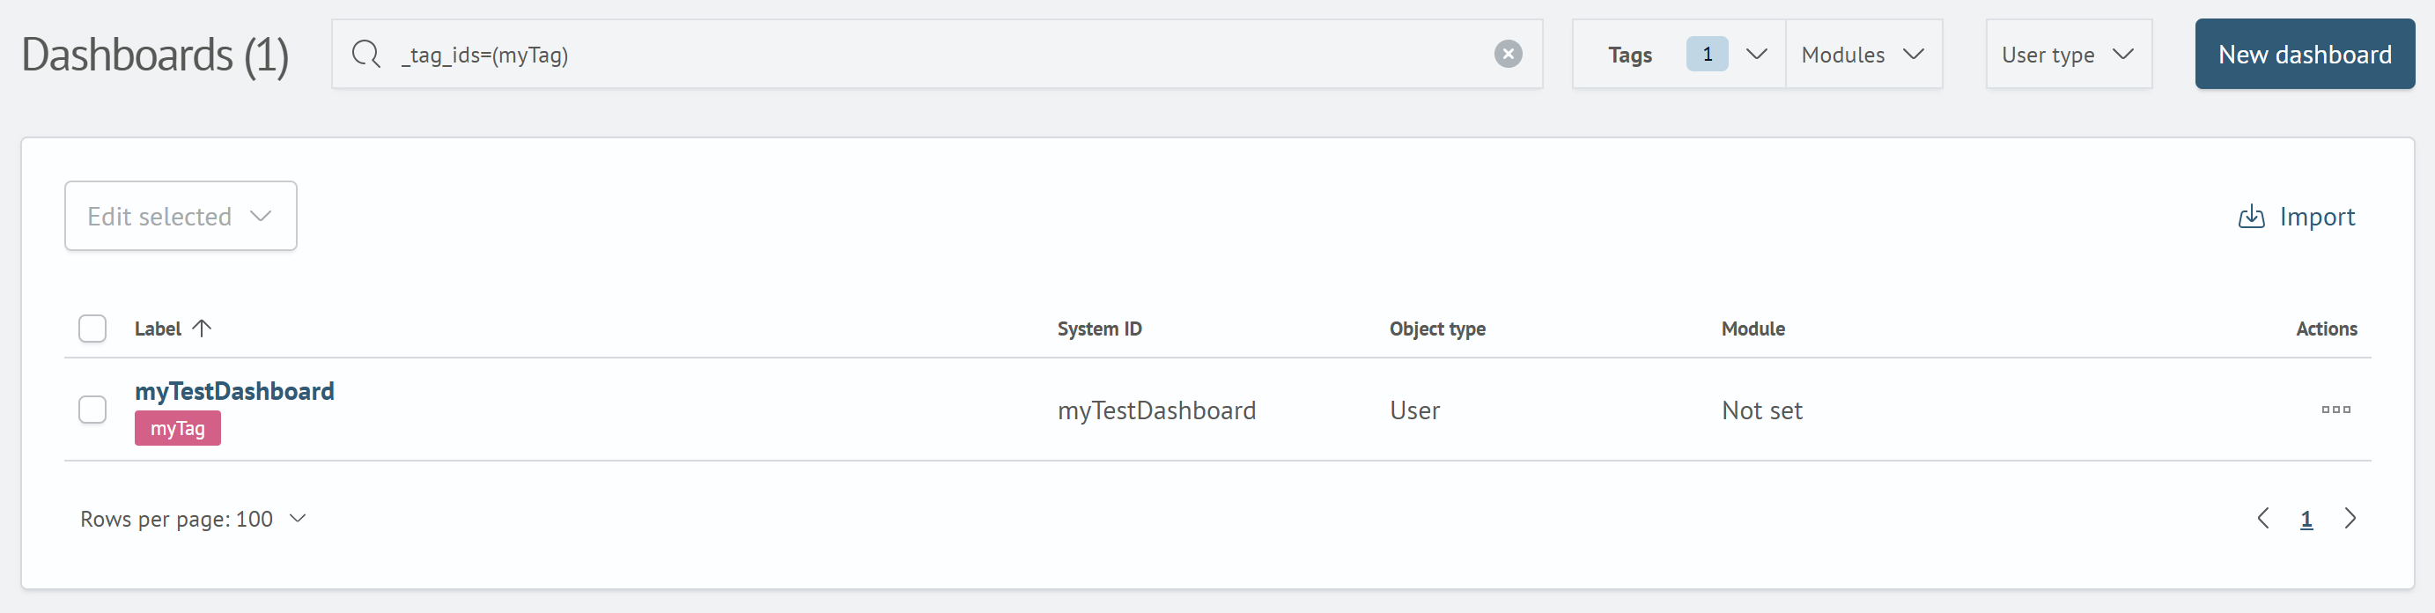
Task: Expand the Edit selected dropdown
Action: coord(181,217)
